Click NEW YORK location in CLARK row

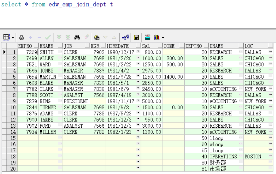[x=258, y=89]
